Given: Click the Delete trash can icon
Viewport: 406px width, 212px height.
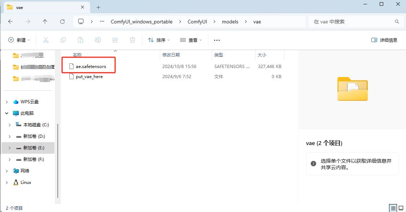Looking at the screenshot, I should (x=132, y=40).
